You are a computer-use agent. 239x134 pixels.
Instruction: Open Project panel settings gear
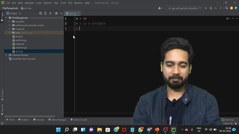tap(56, 13)
